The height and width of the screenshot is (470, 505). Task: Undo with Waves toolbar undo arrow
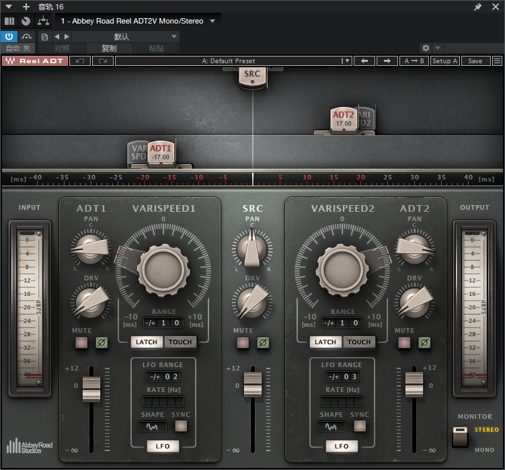pos(80,61)
